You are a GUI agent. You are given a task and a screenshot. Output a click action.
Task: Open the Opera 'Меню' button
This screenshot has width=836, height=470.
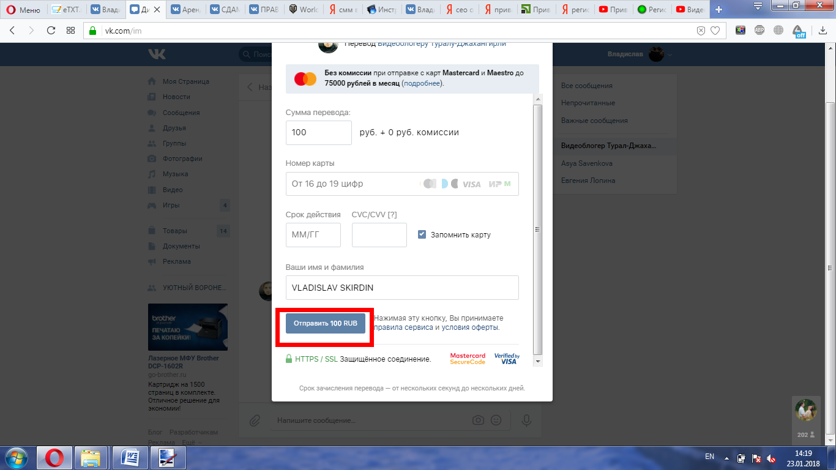point(23,10)
